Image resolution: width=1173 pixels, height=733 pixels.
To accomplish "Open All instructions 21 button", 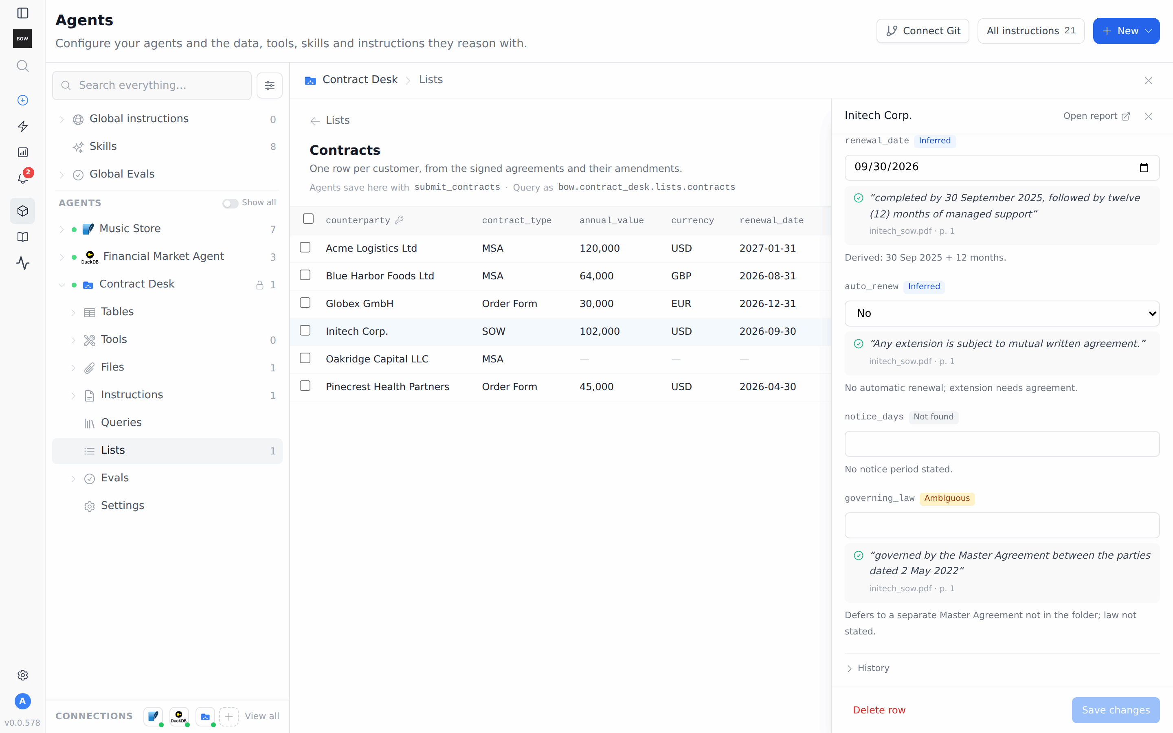I will pyautogui.click(x=1030, y=31).
